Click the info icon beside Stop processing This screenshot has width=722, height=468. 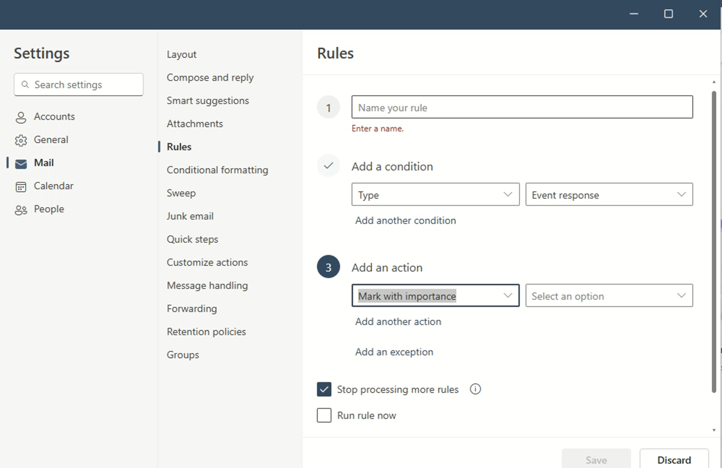click(475, 389)
